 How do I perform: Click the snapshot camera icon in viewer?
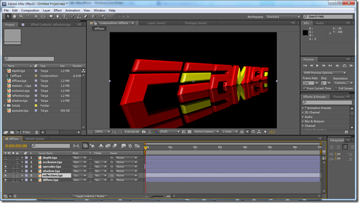coord(144,132)
